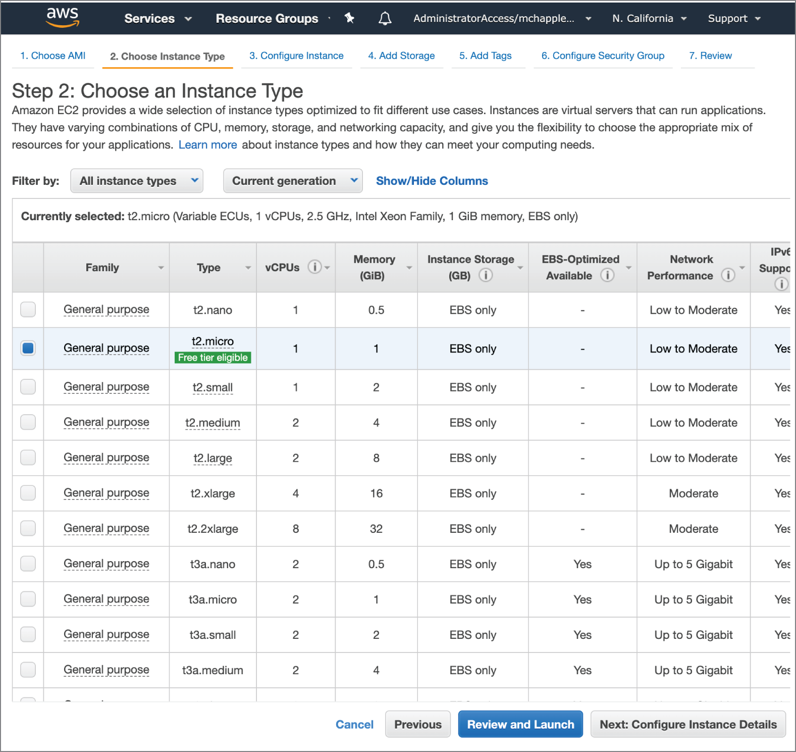Image resolution: width=796 pixels, height=752 pixels.
Task: Select the t3a.micro row checkbox
Action: (28, 599)
